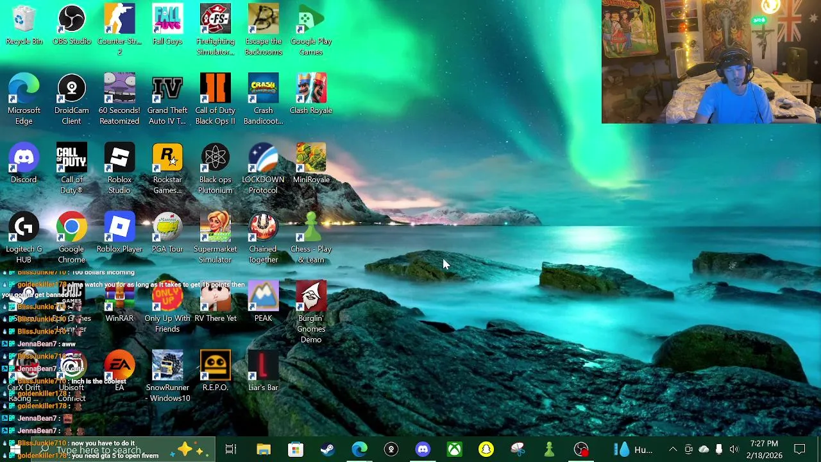
Task: Click the Roblox Player desktop shortcut
Action: (119, 234)
